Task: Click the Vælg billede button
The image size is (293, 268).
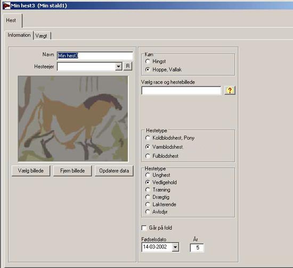Action: tap(31, 171)
